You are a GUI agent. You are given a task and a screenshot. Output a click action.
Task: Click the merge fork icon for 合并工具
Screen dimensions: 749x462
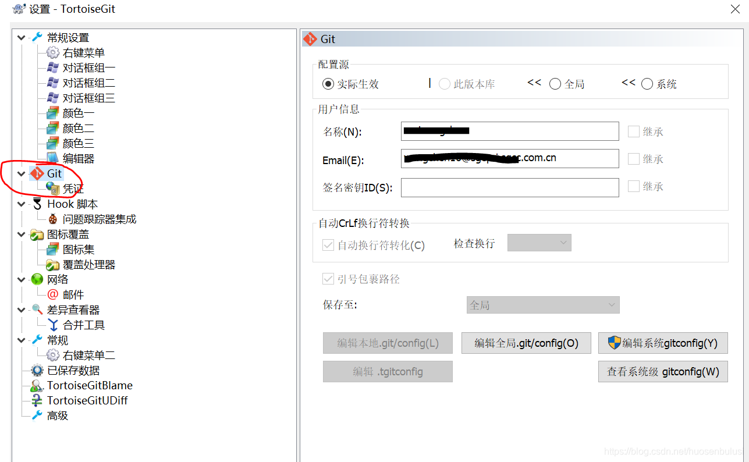pos(53,325)
